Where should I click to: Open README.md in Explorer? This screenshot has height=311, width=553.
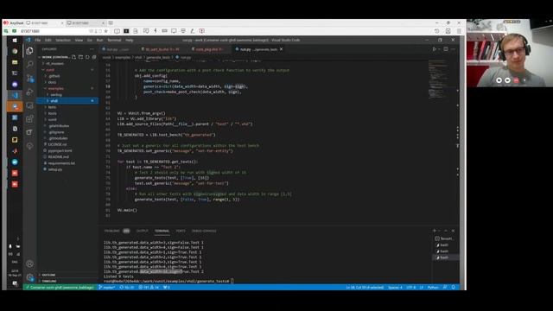point(58,157)
